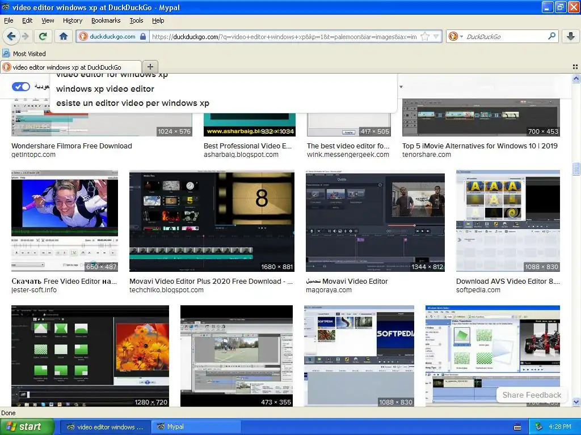Click the jester-soft.info source text
The width and height of the screenshot is (581, 435).
tap(34, 290)
